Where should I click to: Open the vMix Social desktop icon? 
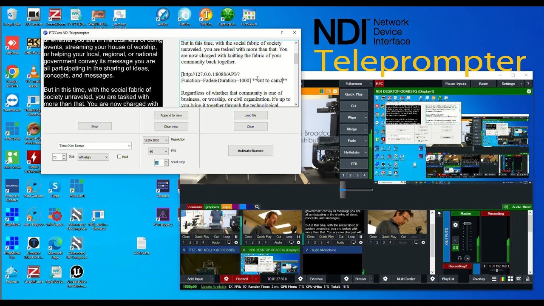12,160
